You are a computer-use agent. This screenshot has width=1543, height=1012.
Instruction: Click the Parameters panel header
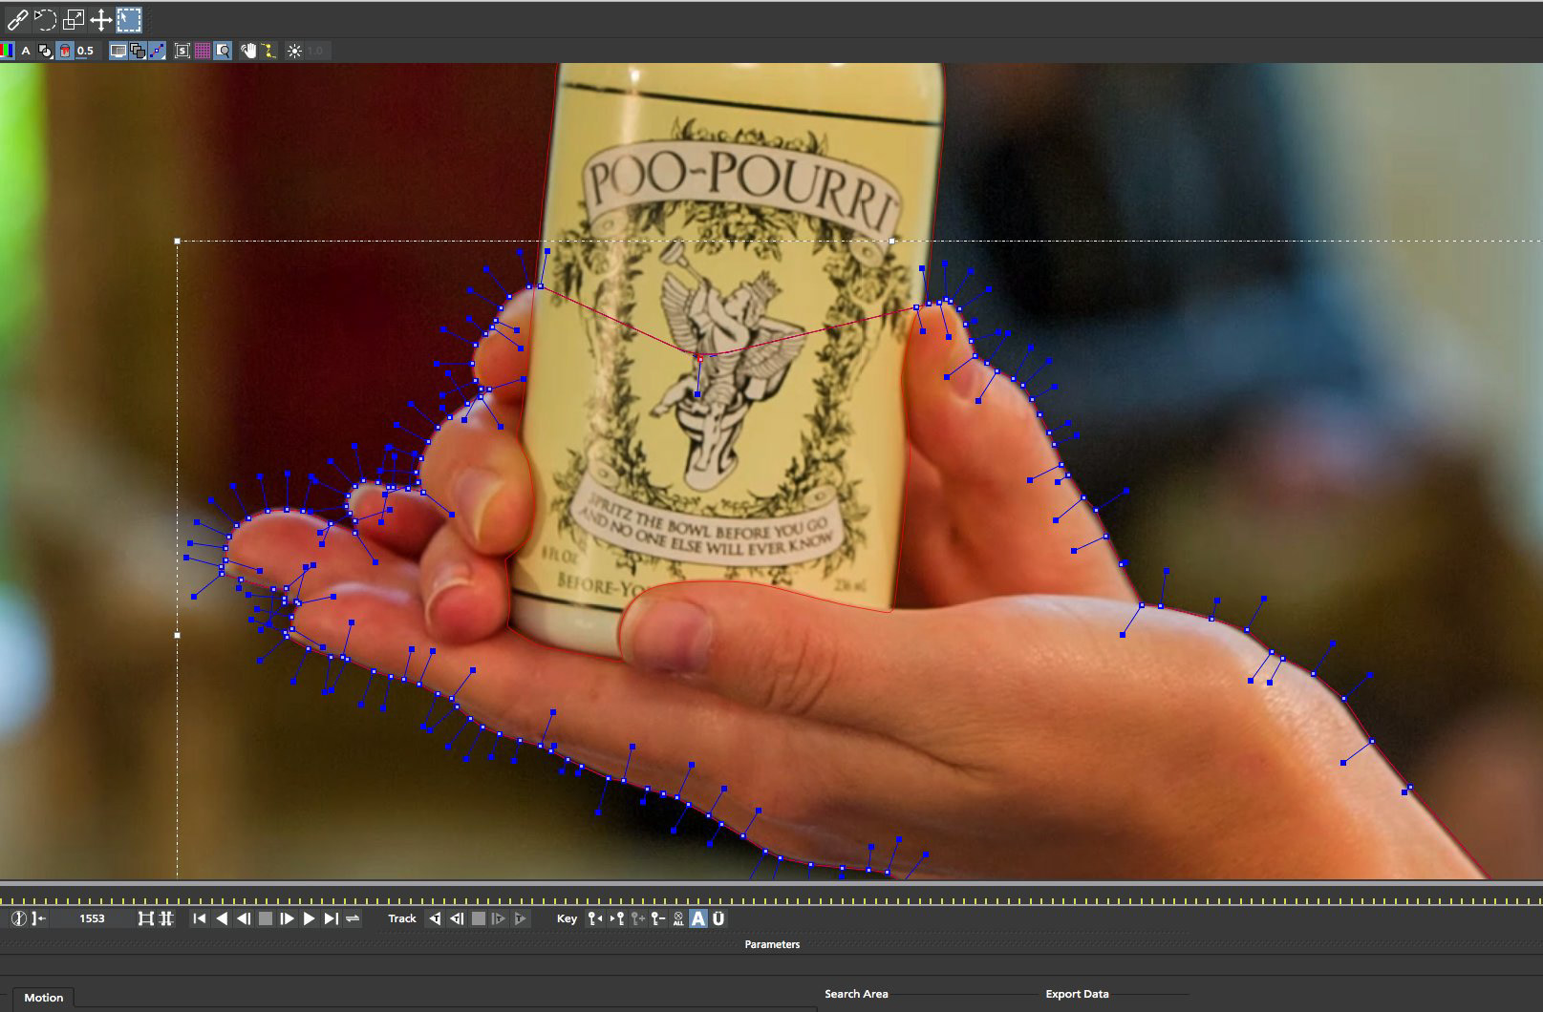tap(772, 944)
